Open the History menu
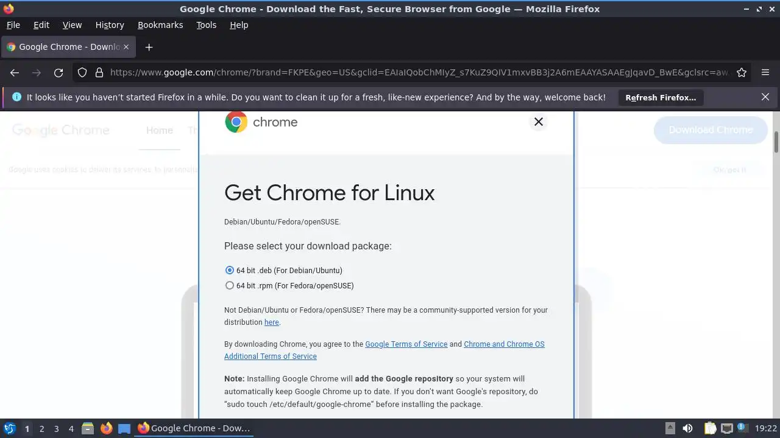Screen dimensions: 780x438 click(x=110, y=25)
